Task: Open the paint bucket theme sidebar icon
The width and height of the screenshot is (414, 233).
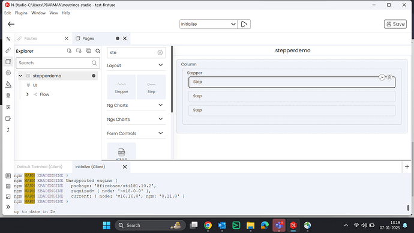Action: point(8,84)
